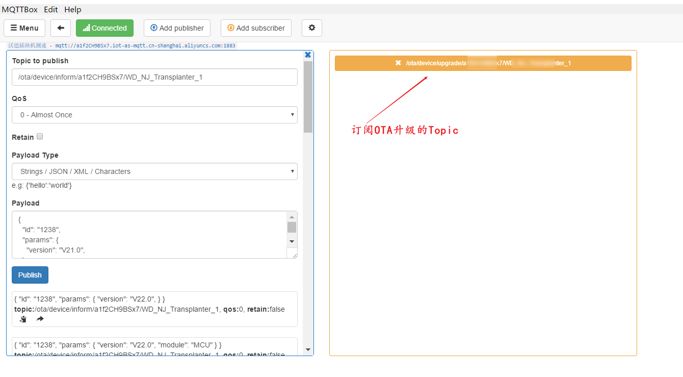The width and height of the screenshot is (683, 377).
Task: Expand the QoS dropdown showing 0 - Almost Once
Action: [x=154, y=115]
